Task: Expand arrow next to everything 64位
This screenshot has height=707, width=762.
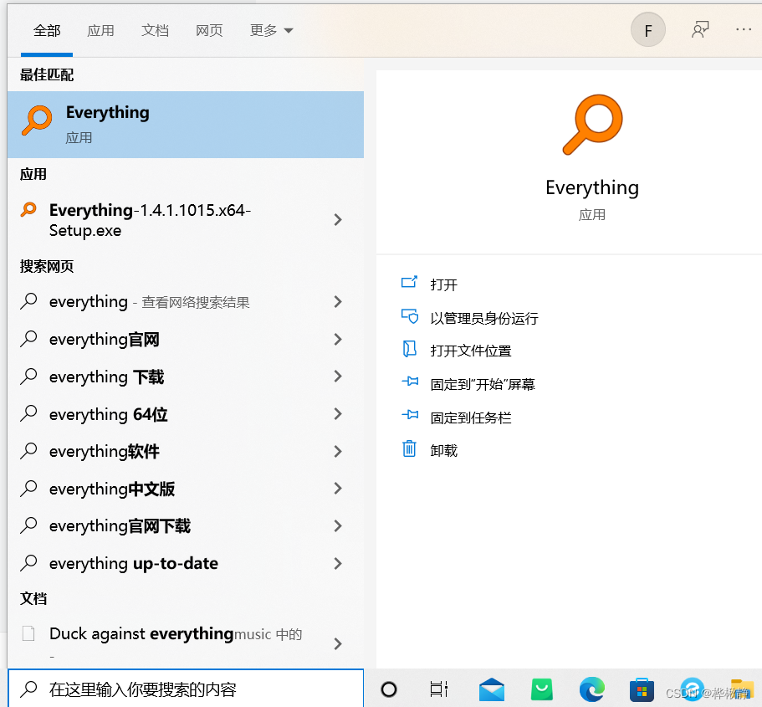Action: 338,414
